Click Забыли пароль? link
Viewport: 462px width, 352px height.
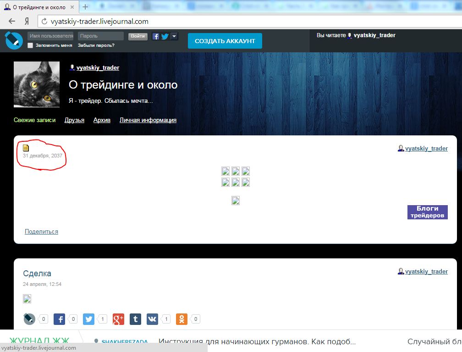(x=96, y=45)
